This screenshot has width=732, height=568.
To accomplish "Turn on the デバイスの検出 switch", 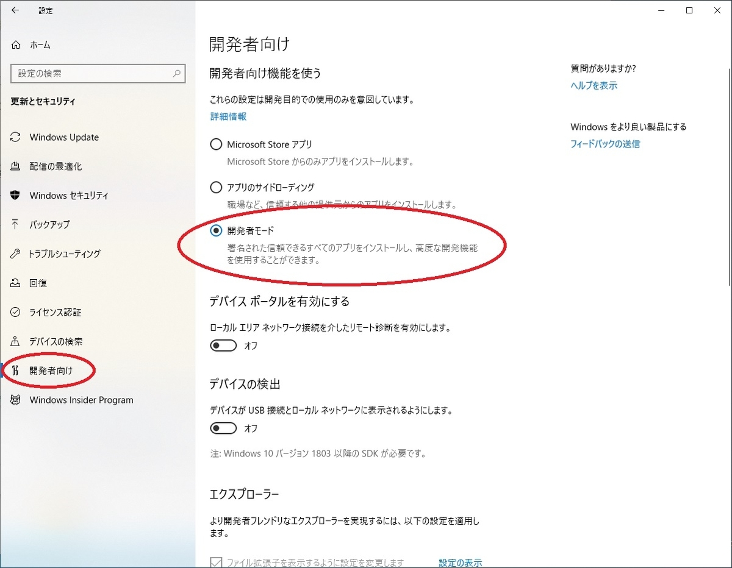I will [223, 428].
